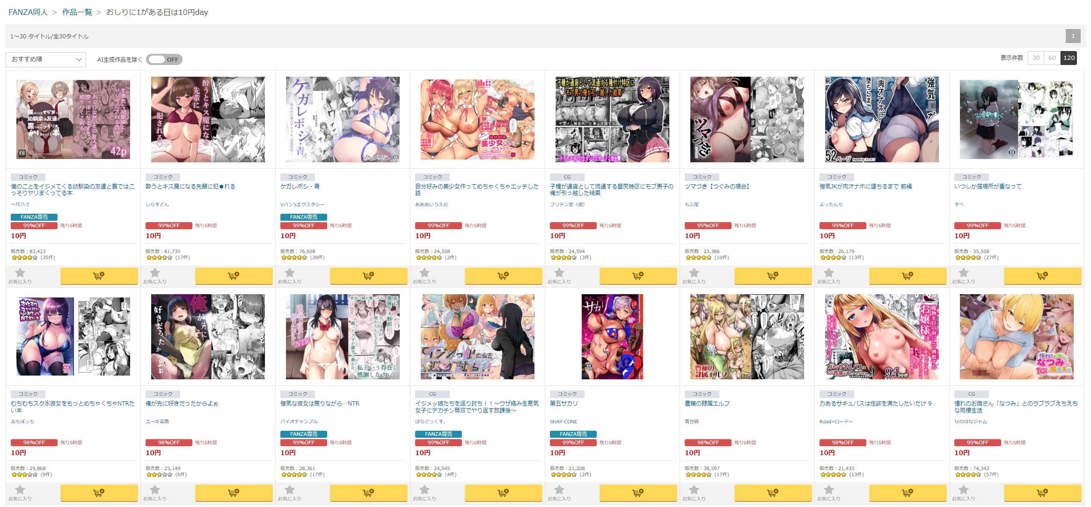Favorite the SHAY-CONE item using the star
This screenshot has width=1091, height=507.
point(559,493)
